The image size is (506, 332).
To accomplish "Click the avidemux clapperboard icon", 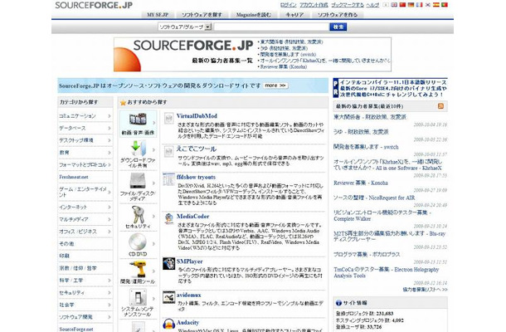I will click(168, 297).
